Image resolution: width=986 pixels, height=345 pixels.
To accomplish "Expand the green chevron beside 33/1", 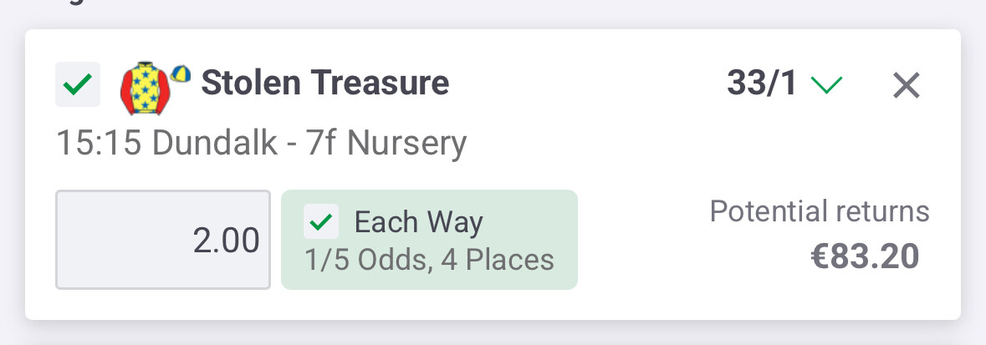I will pyautogui.click(x=826, y=84).
